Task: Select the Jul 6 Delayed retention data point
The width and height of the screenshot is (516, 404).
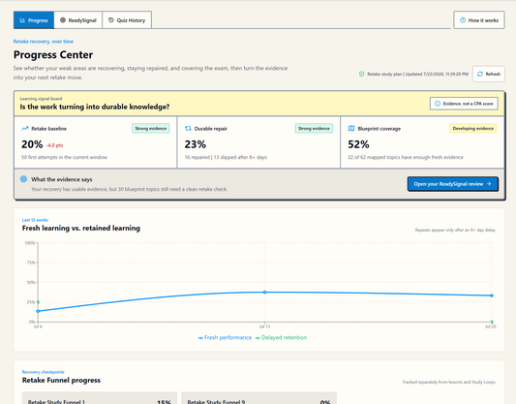Action: click(x=38, y=302)
